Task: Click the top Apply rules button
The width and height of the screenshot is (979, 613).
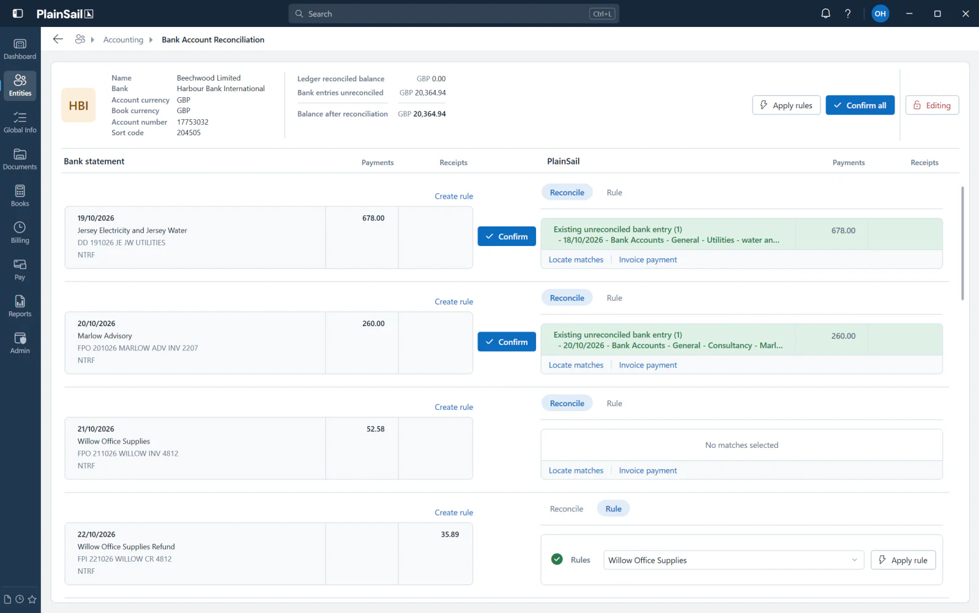Action: (786, 105)
